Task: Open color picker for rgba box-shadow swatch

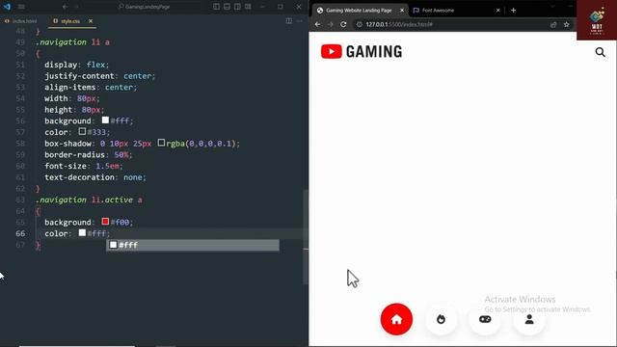Action: [x=161, y=143]
